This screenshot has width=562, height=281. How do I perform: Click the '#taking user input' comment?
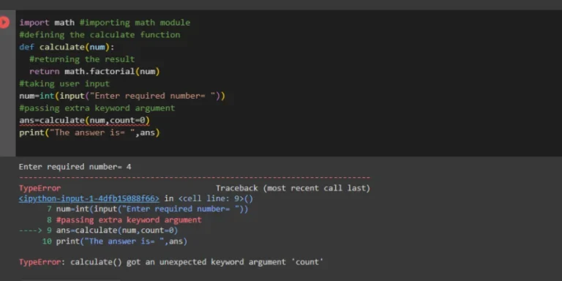64,83
